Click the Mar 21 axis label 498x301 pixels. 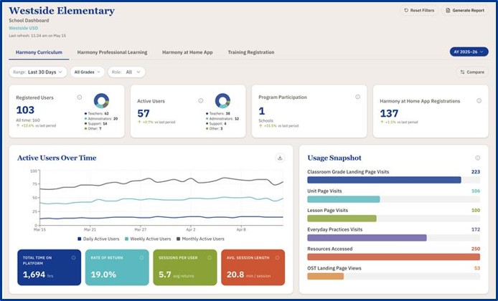(90, 229)
